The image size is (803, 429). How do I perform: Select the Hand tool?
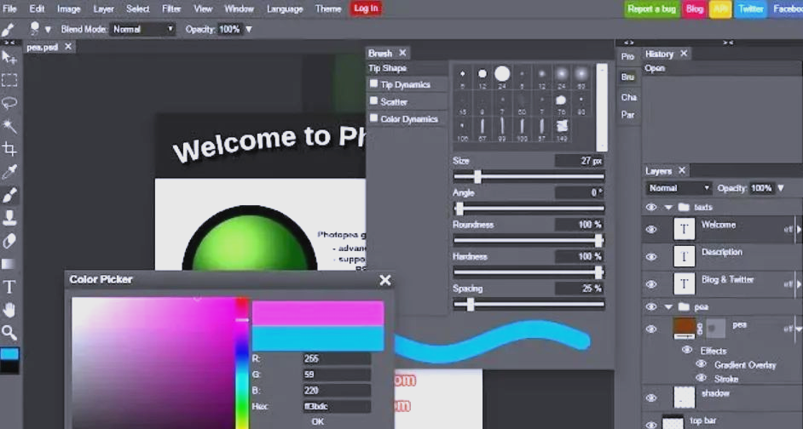[x=9, y=310]
